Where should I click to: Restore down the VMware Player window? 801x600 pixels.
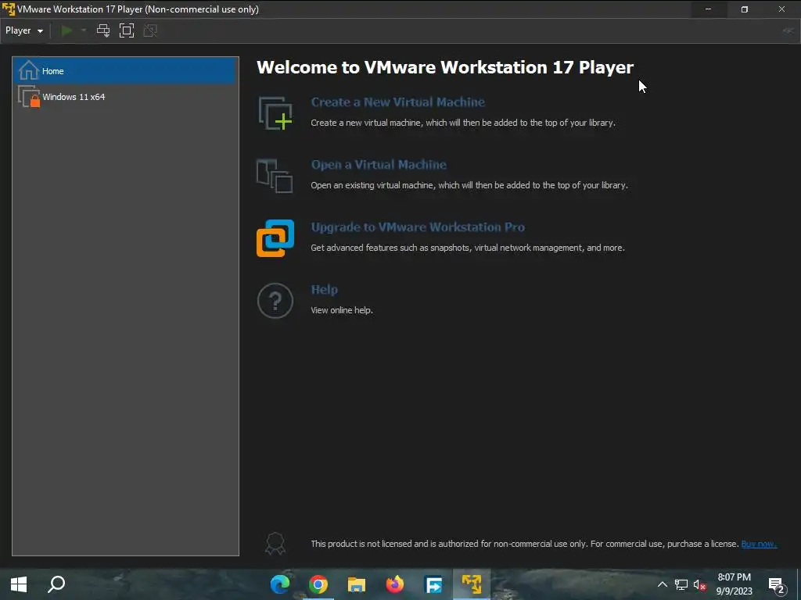[x=745, y=9]
